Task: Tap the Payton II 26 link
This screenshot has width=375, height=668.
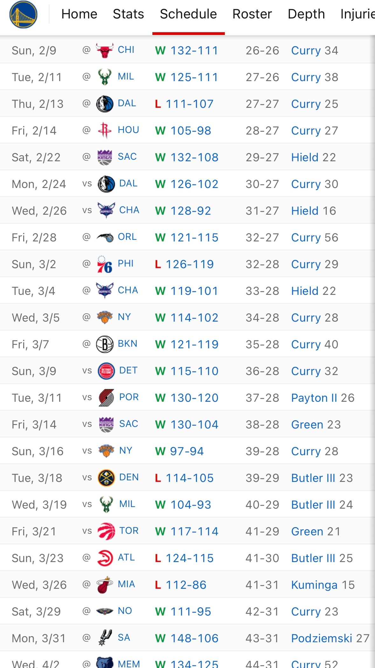Action: 323,398
